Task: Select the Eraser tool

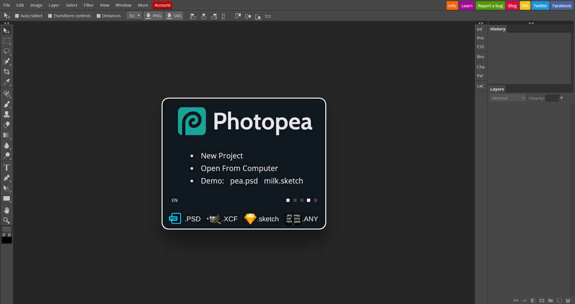Action: pyautogui.click(x=7, y=125)
